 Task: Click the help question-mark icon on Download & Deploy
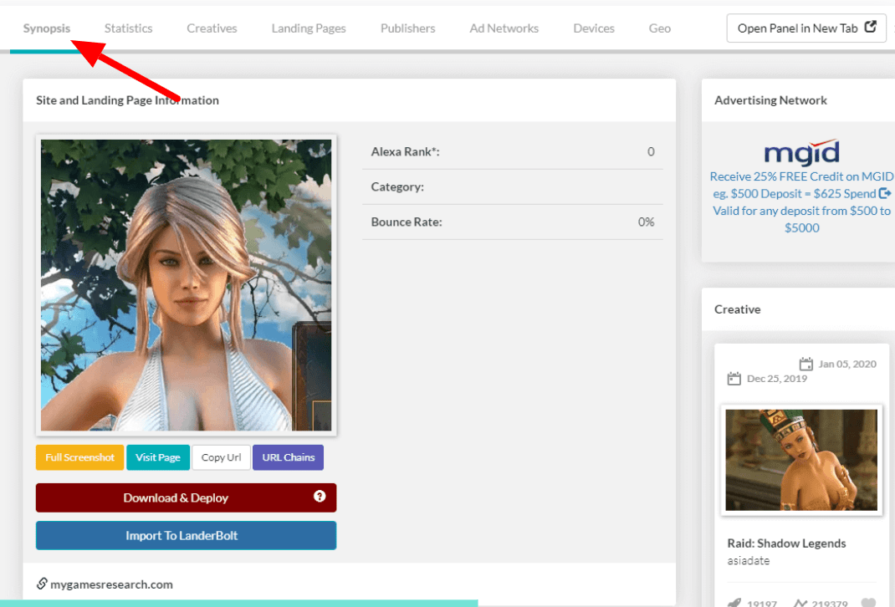(320, 497)
